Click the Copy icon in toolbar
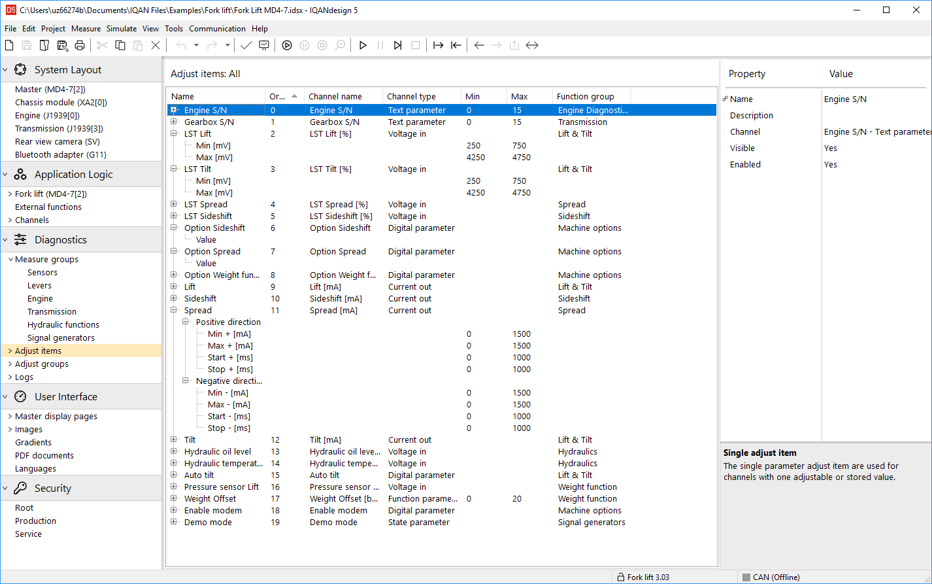 (x=120, y=45)
